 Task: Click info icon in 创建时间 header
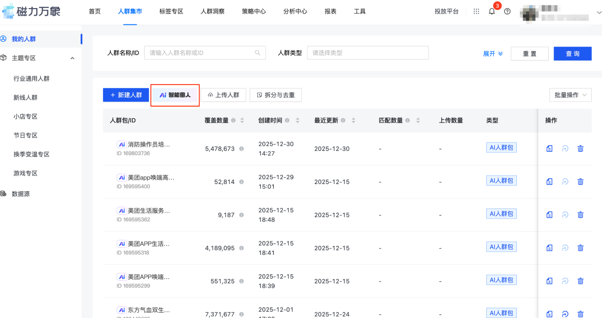coord(287,120)
